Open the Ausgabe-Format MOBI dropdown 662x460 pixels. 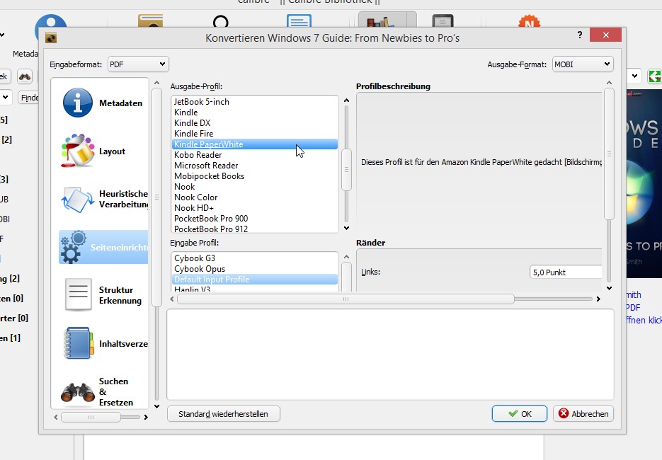[583, 64]
